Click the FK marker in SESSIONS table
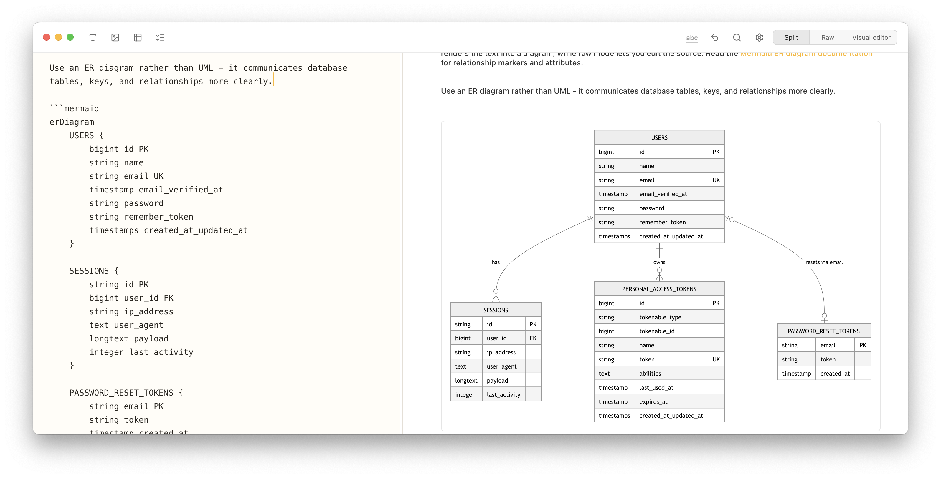Image resolution: width=941 pixels, height=478 pixels. 533,338
